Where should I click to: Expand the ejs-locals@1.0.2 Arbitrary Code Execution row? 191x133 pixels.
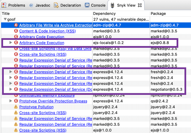pyautogui.click(x=11, y=43)
